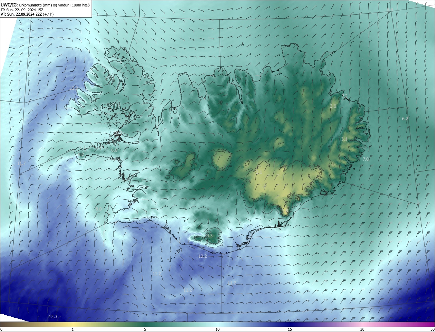Click the 15.3 value label in the dark blue area

53,316
